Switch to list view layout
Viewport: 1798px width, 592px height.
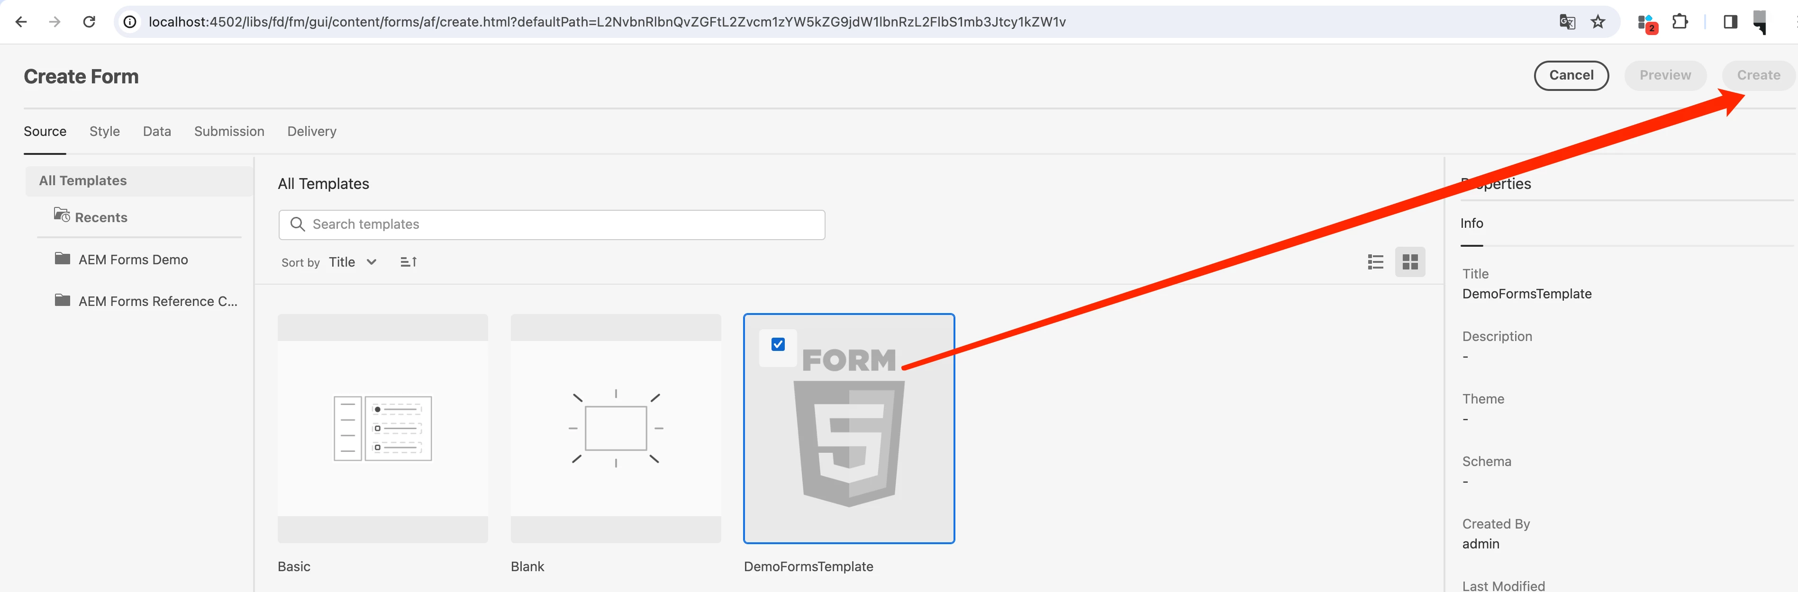coord(1375,262)
